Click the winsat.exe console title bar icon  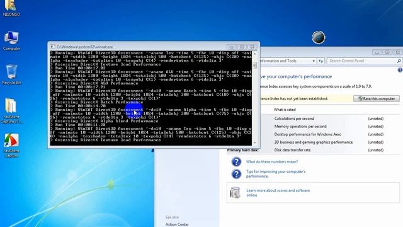[x=53, y=47]
